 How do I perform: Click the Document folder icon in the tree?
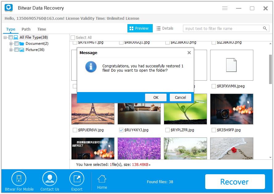[22, 44]
